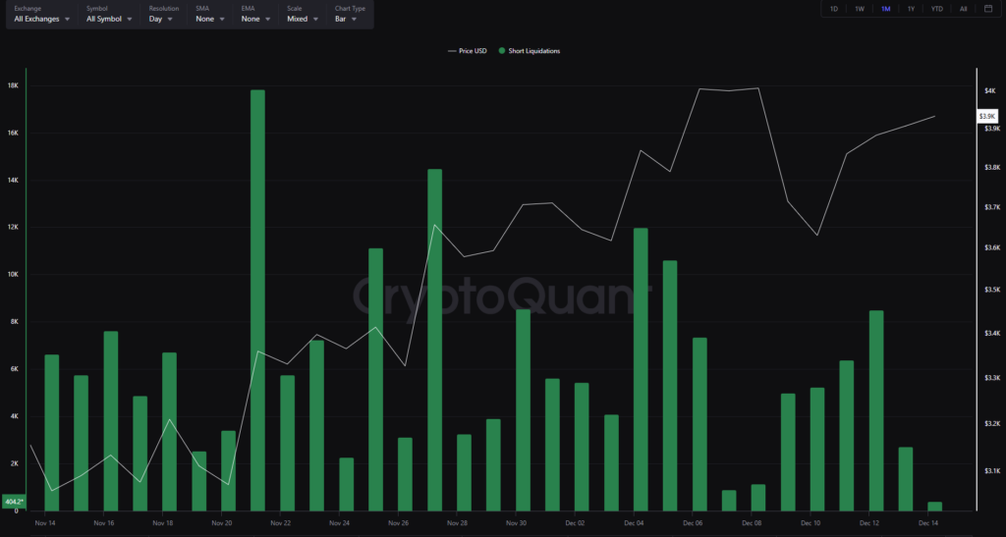Select the 1W time range
The image size is (1006, 537).
coord(860,9)
